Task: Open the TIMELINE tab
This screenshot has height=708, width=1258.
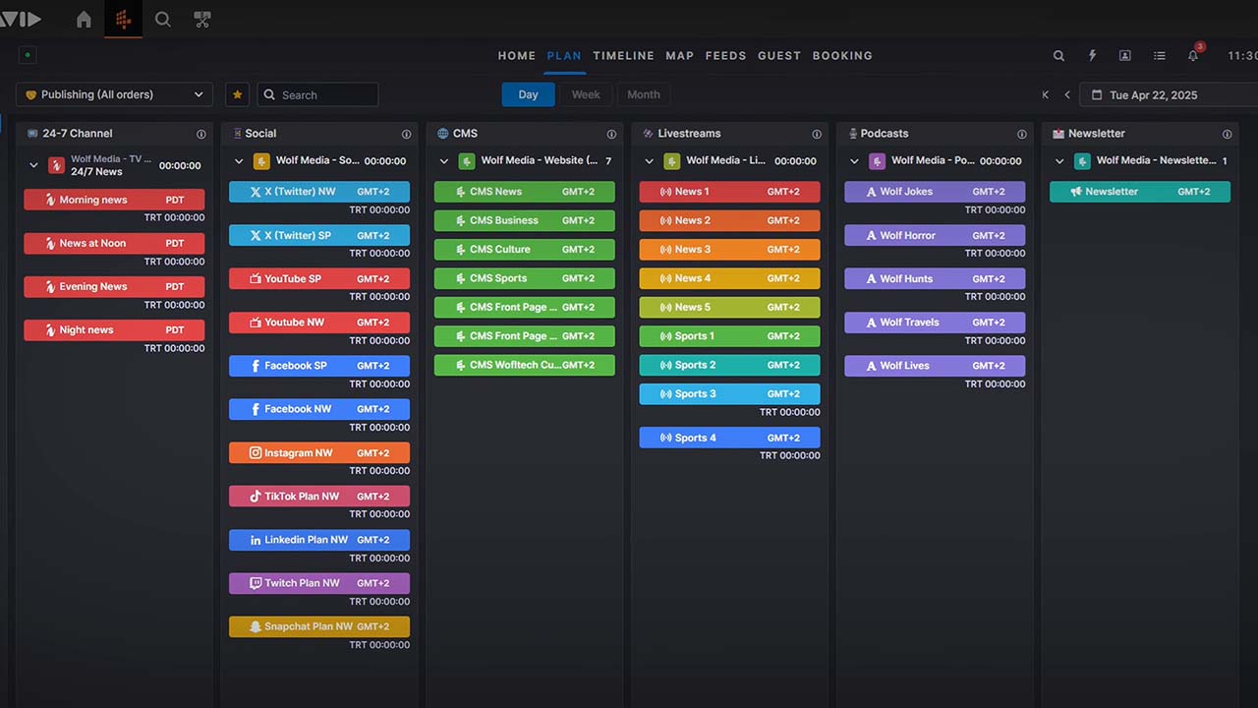Action: [x=623, y=56]
